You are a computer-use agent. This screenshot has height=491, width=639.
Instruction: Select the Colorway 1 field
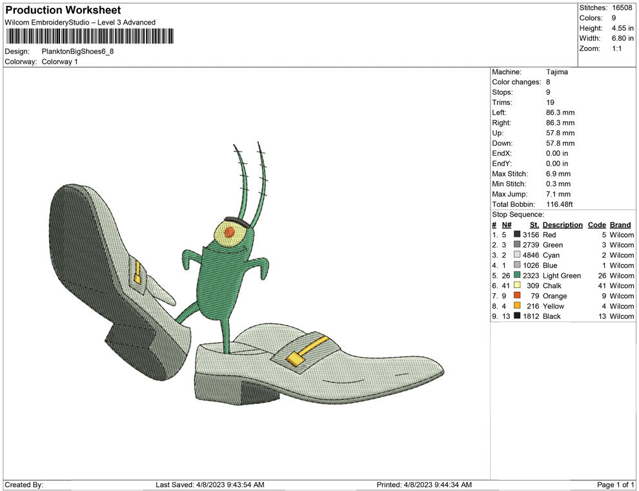tap(60, 62)
